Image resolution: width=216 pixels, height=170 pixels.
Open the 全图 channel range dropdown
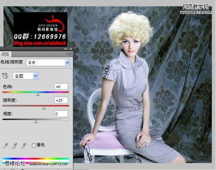tap(25, 76)
